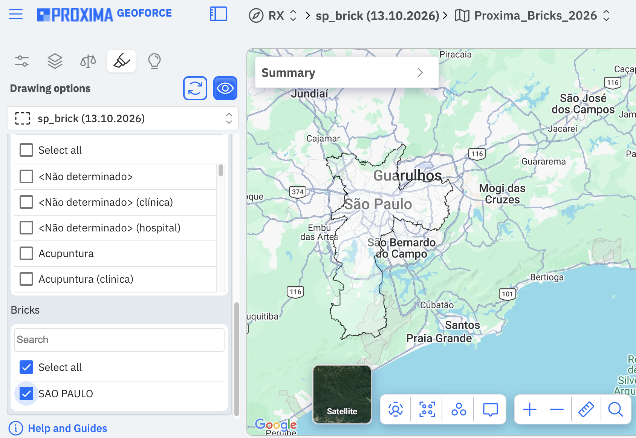Open the layers tab icon
The width and height of the screenshot is (636, 438).
coord(55,61)
